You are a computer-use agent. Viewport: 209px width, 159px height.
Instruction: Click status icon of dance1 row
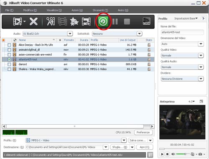[x=149, y=64]
